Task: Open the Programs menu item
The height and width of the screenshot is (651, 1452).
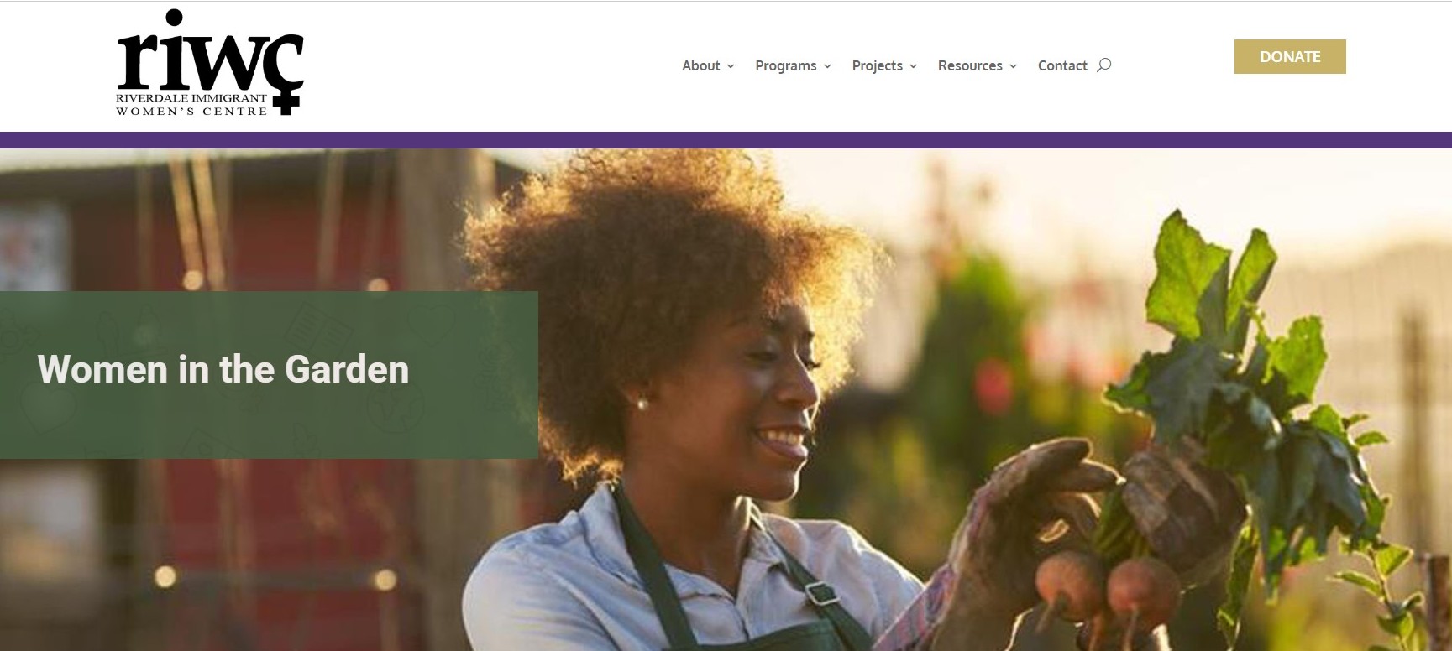Action: 785,65
